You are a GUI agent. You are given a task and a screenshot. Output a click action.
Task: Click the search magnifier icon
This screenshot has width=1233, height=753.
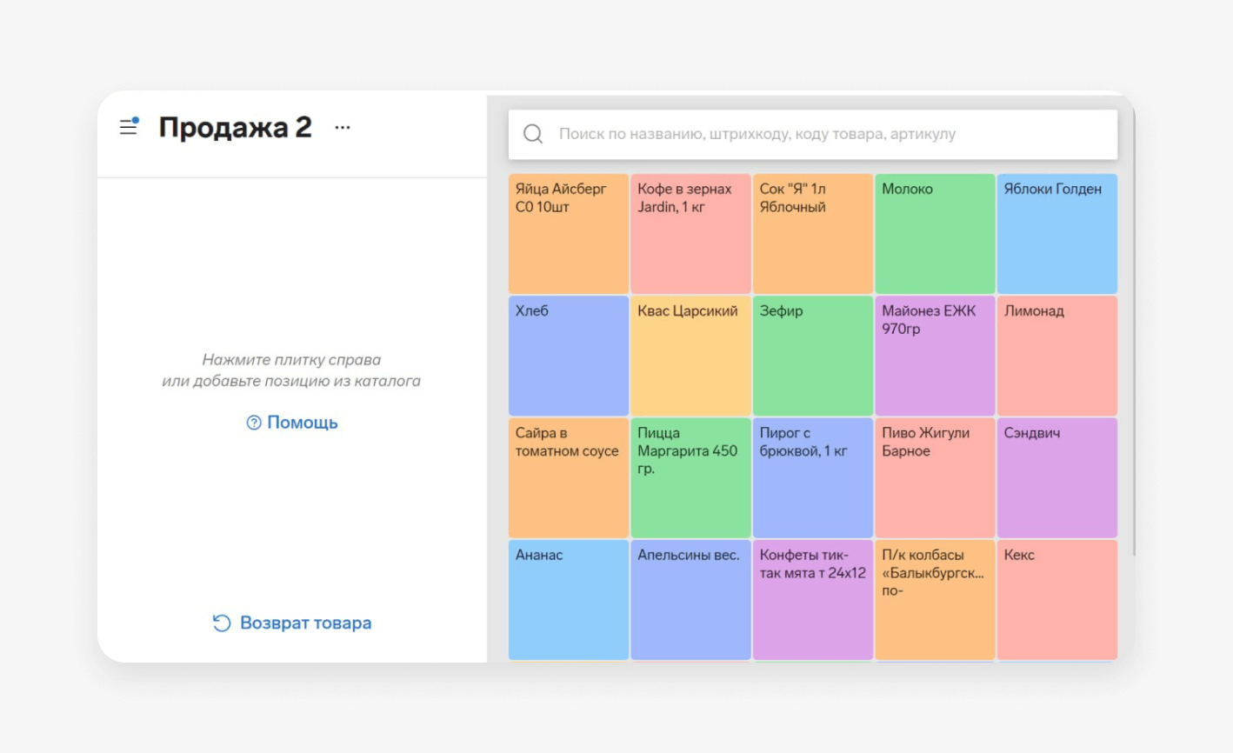[x=533, y=134]
